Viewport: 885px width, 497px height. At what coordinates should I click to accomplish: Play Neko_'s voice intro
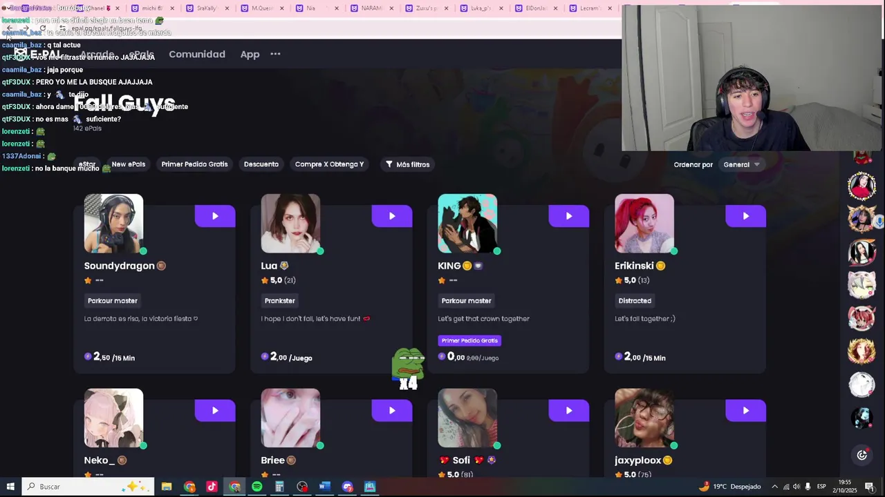215,411
